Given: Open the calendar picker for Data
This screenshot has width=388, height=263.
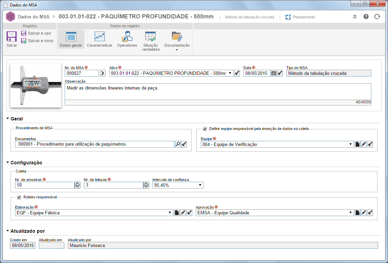Looking at the screenshot, I should tap(274, 73).
